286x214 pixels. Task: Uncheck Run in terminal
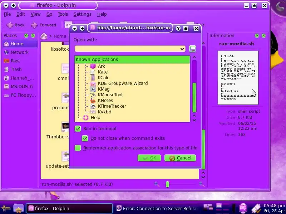78,129
